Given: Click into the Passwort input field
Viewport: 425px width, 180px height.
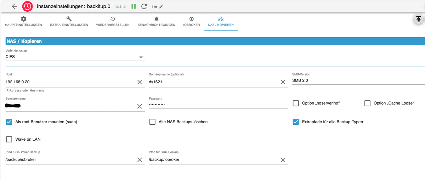Looking at the screenshot, I should coord(218,105).
